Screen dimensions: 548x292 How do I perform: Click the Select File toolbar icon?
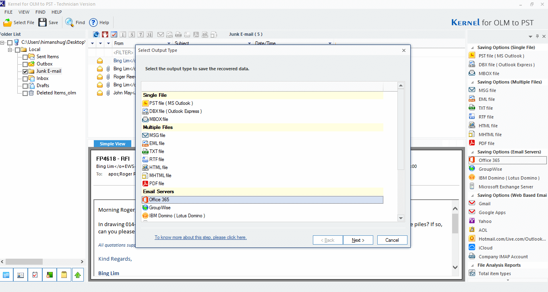point(8,22)
